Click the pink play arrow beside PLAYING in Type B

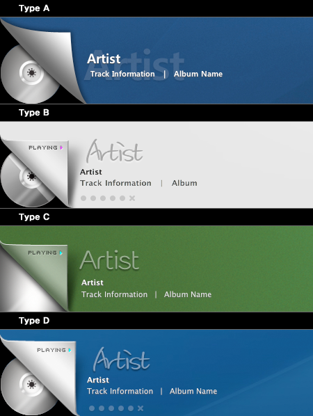(61, 147)
